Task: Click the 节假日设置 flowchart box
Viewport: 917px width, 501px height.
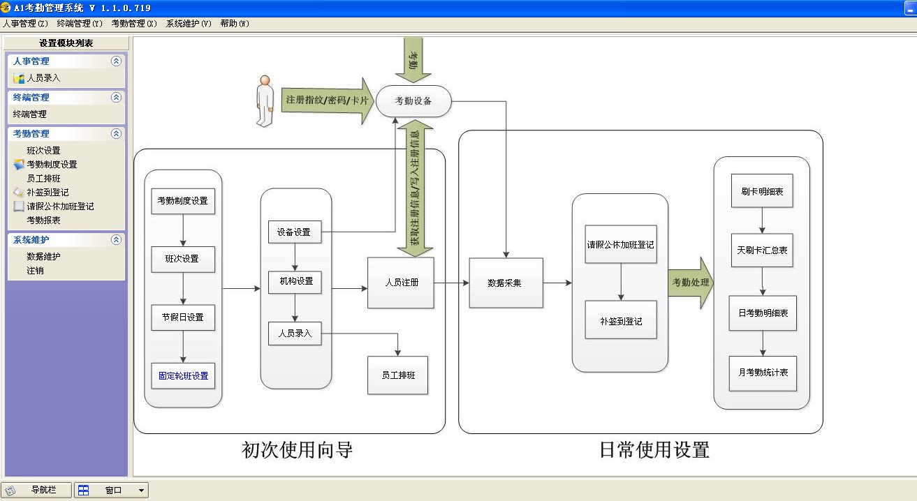Action: coord(183,317)
